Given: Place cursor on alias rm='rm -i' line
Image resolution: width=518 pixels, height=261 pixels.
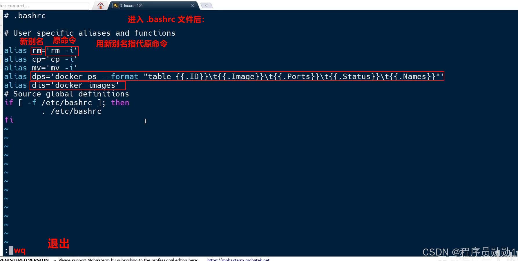Looking at the screenshot, I should 41,51.
